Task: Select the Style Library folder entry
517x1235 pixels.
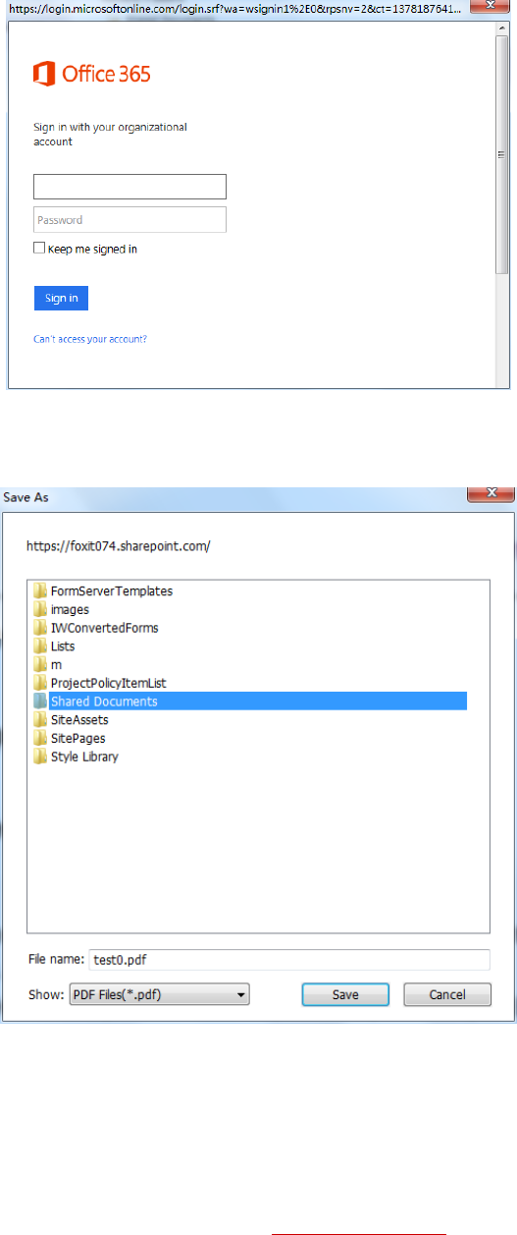Action: pos(77,757)
